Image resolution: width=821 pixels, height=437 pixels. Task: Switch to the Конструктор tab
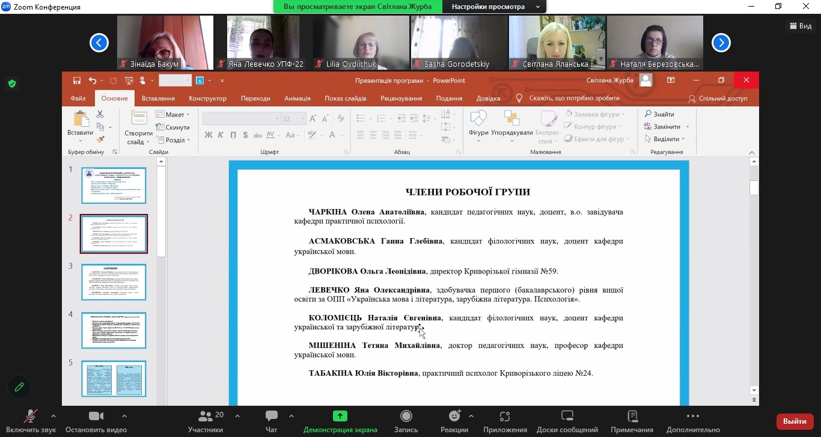207,98
